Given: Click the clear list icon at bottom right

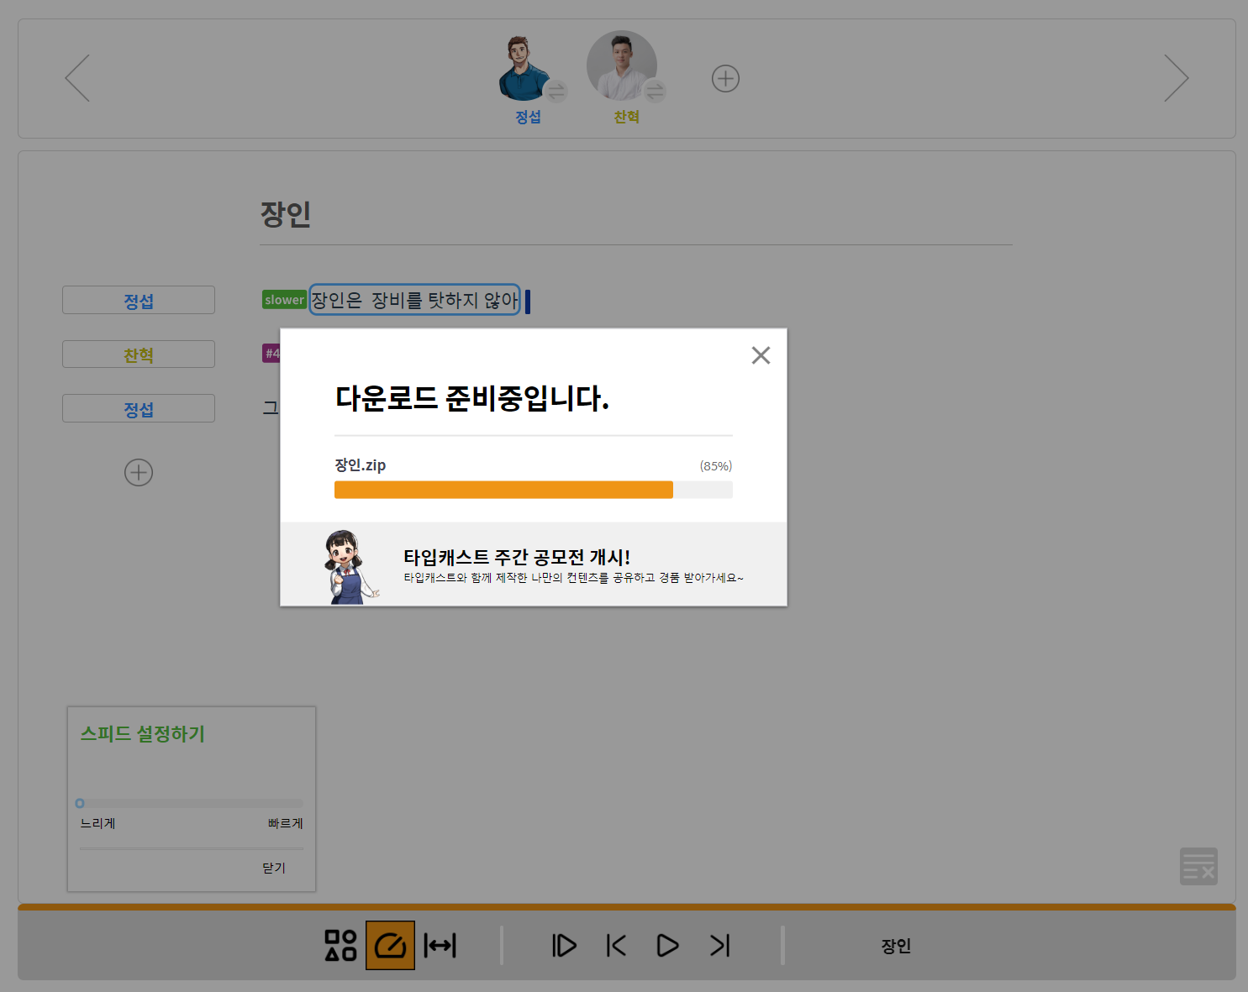Looking at the screenshot, I should click(1198, 866).
